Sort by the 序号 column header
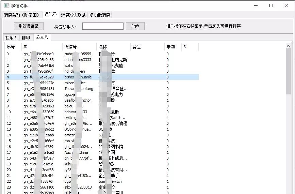The image size is (295, 194). [13, 47]
